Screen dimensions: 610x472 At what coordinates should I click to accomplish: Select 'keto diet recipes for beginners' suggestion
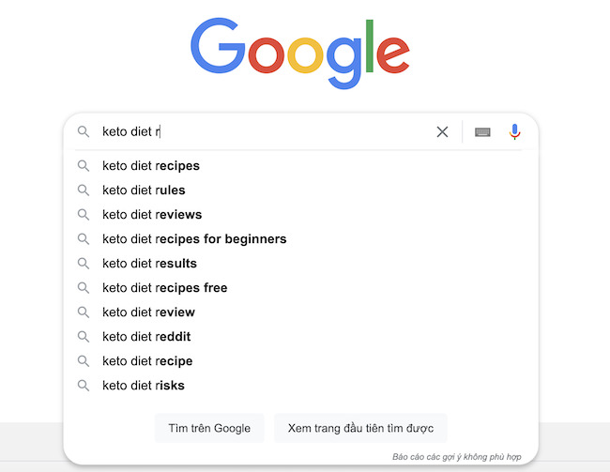tap(194, 239)
